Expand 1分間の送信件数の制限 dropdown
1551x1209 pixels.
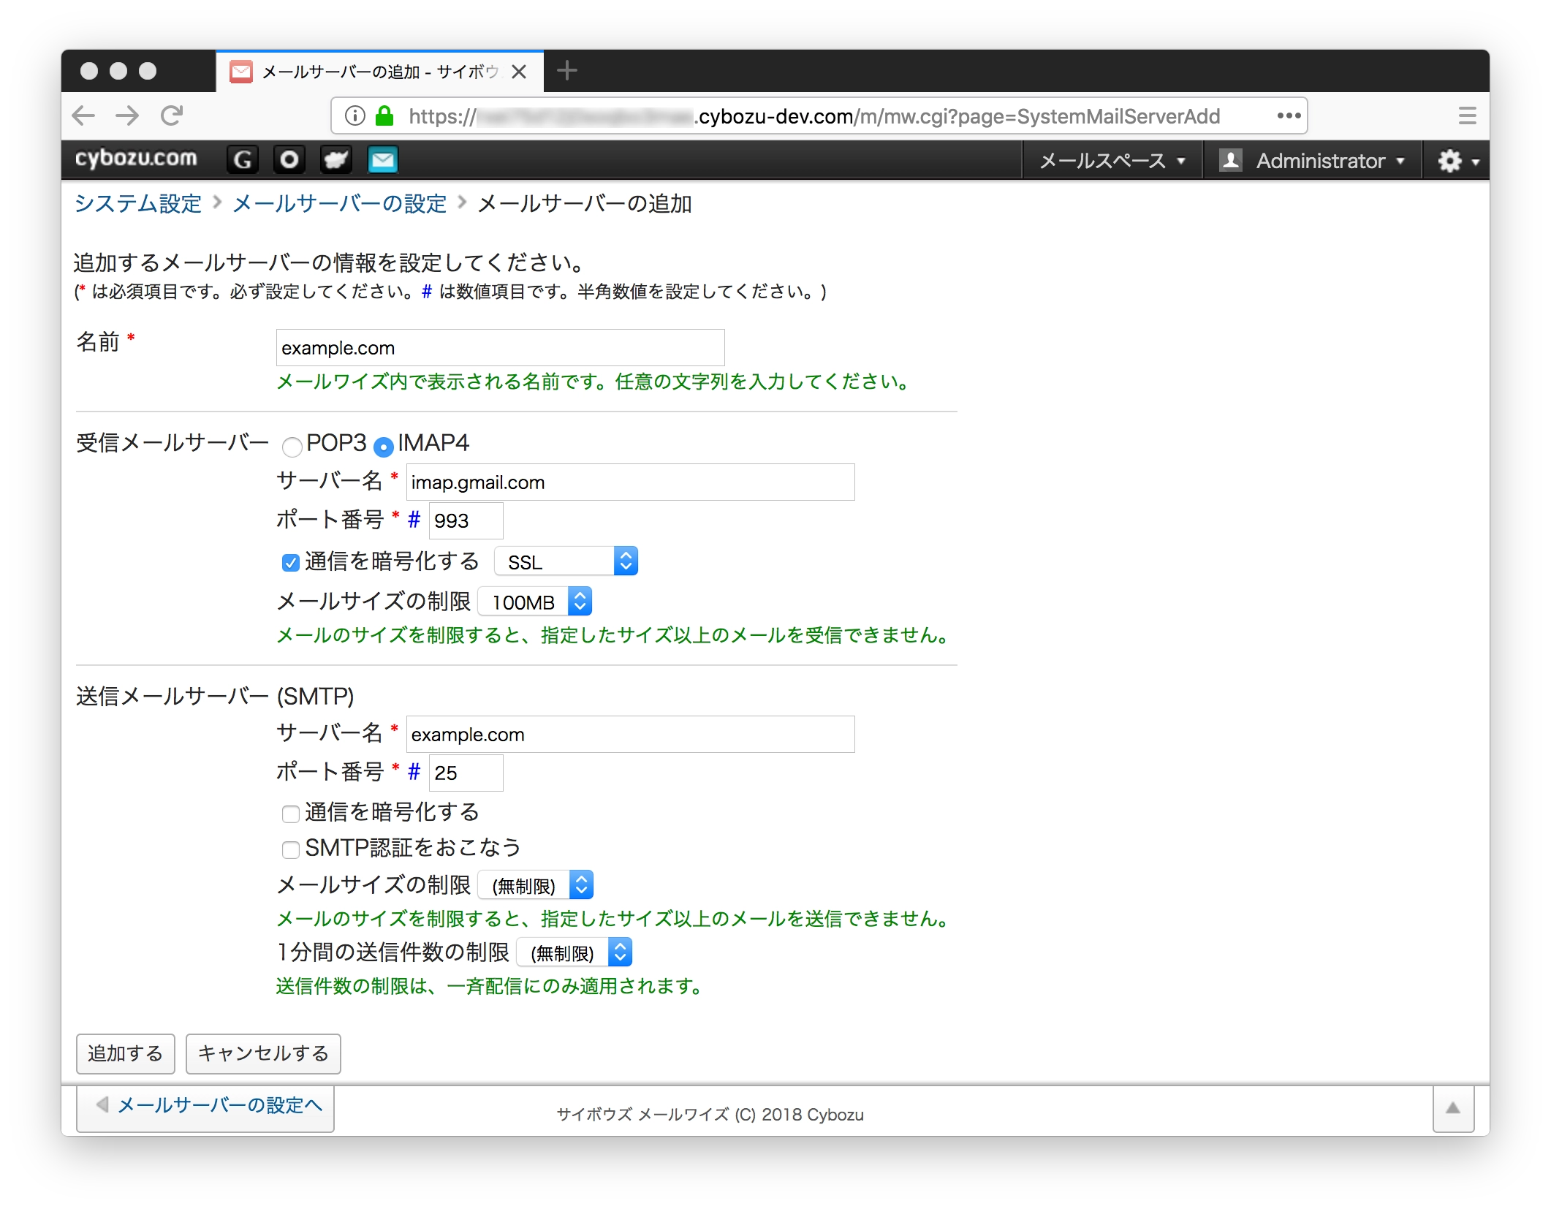574,952
